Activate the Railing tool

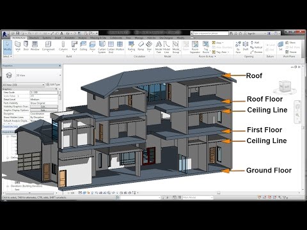131,46
